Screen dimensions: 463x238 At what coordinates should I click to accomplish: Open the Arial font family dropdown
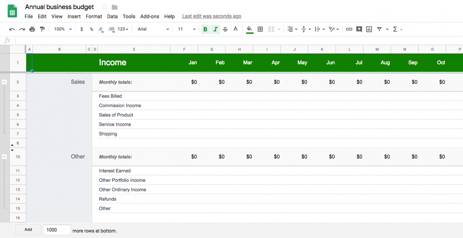pyautogui.click(x=153, y=29)
